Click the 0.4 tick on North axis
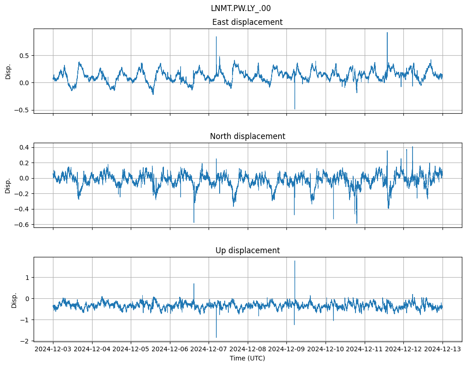This screenshot has width=466, height=366. [x=24, y=147]
